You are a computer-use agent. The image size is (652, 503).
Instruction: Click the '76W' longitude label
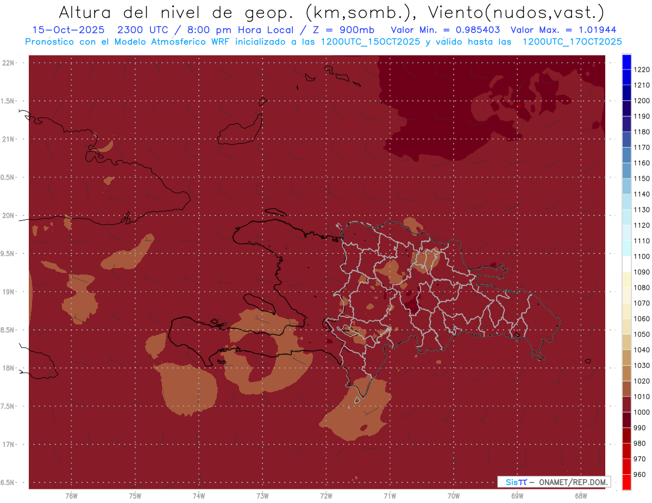coord(71,496)
